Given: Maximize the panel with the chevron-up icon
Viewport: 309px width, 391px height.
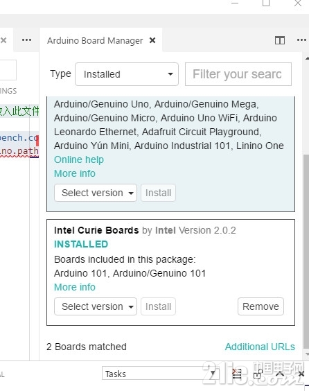Looking at the screenshot, I should [280, 374].
